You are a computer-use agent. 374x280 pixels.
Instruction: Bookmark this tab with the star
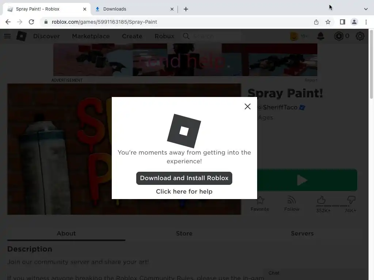[328, 22]
